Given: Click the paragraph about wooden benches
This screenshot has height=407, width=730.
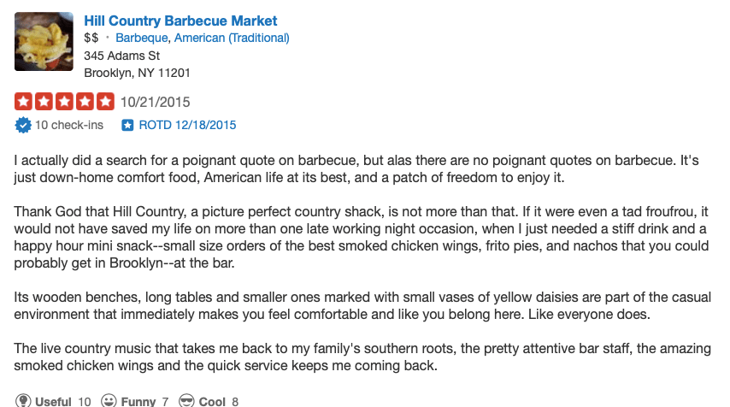Looking at the screenshot, I should point(342,305).
